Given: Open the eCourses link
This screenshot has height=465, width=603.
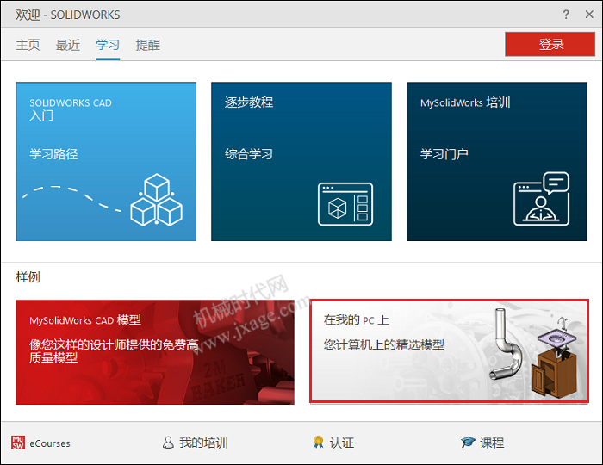Looking at the screenshot, I should [x=50, y=443].
